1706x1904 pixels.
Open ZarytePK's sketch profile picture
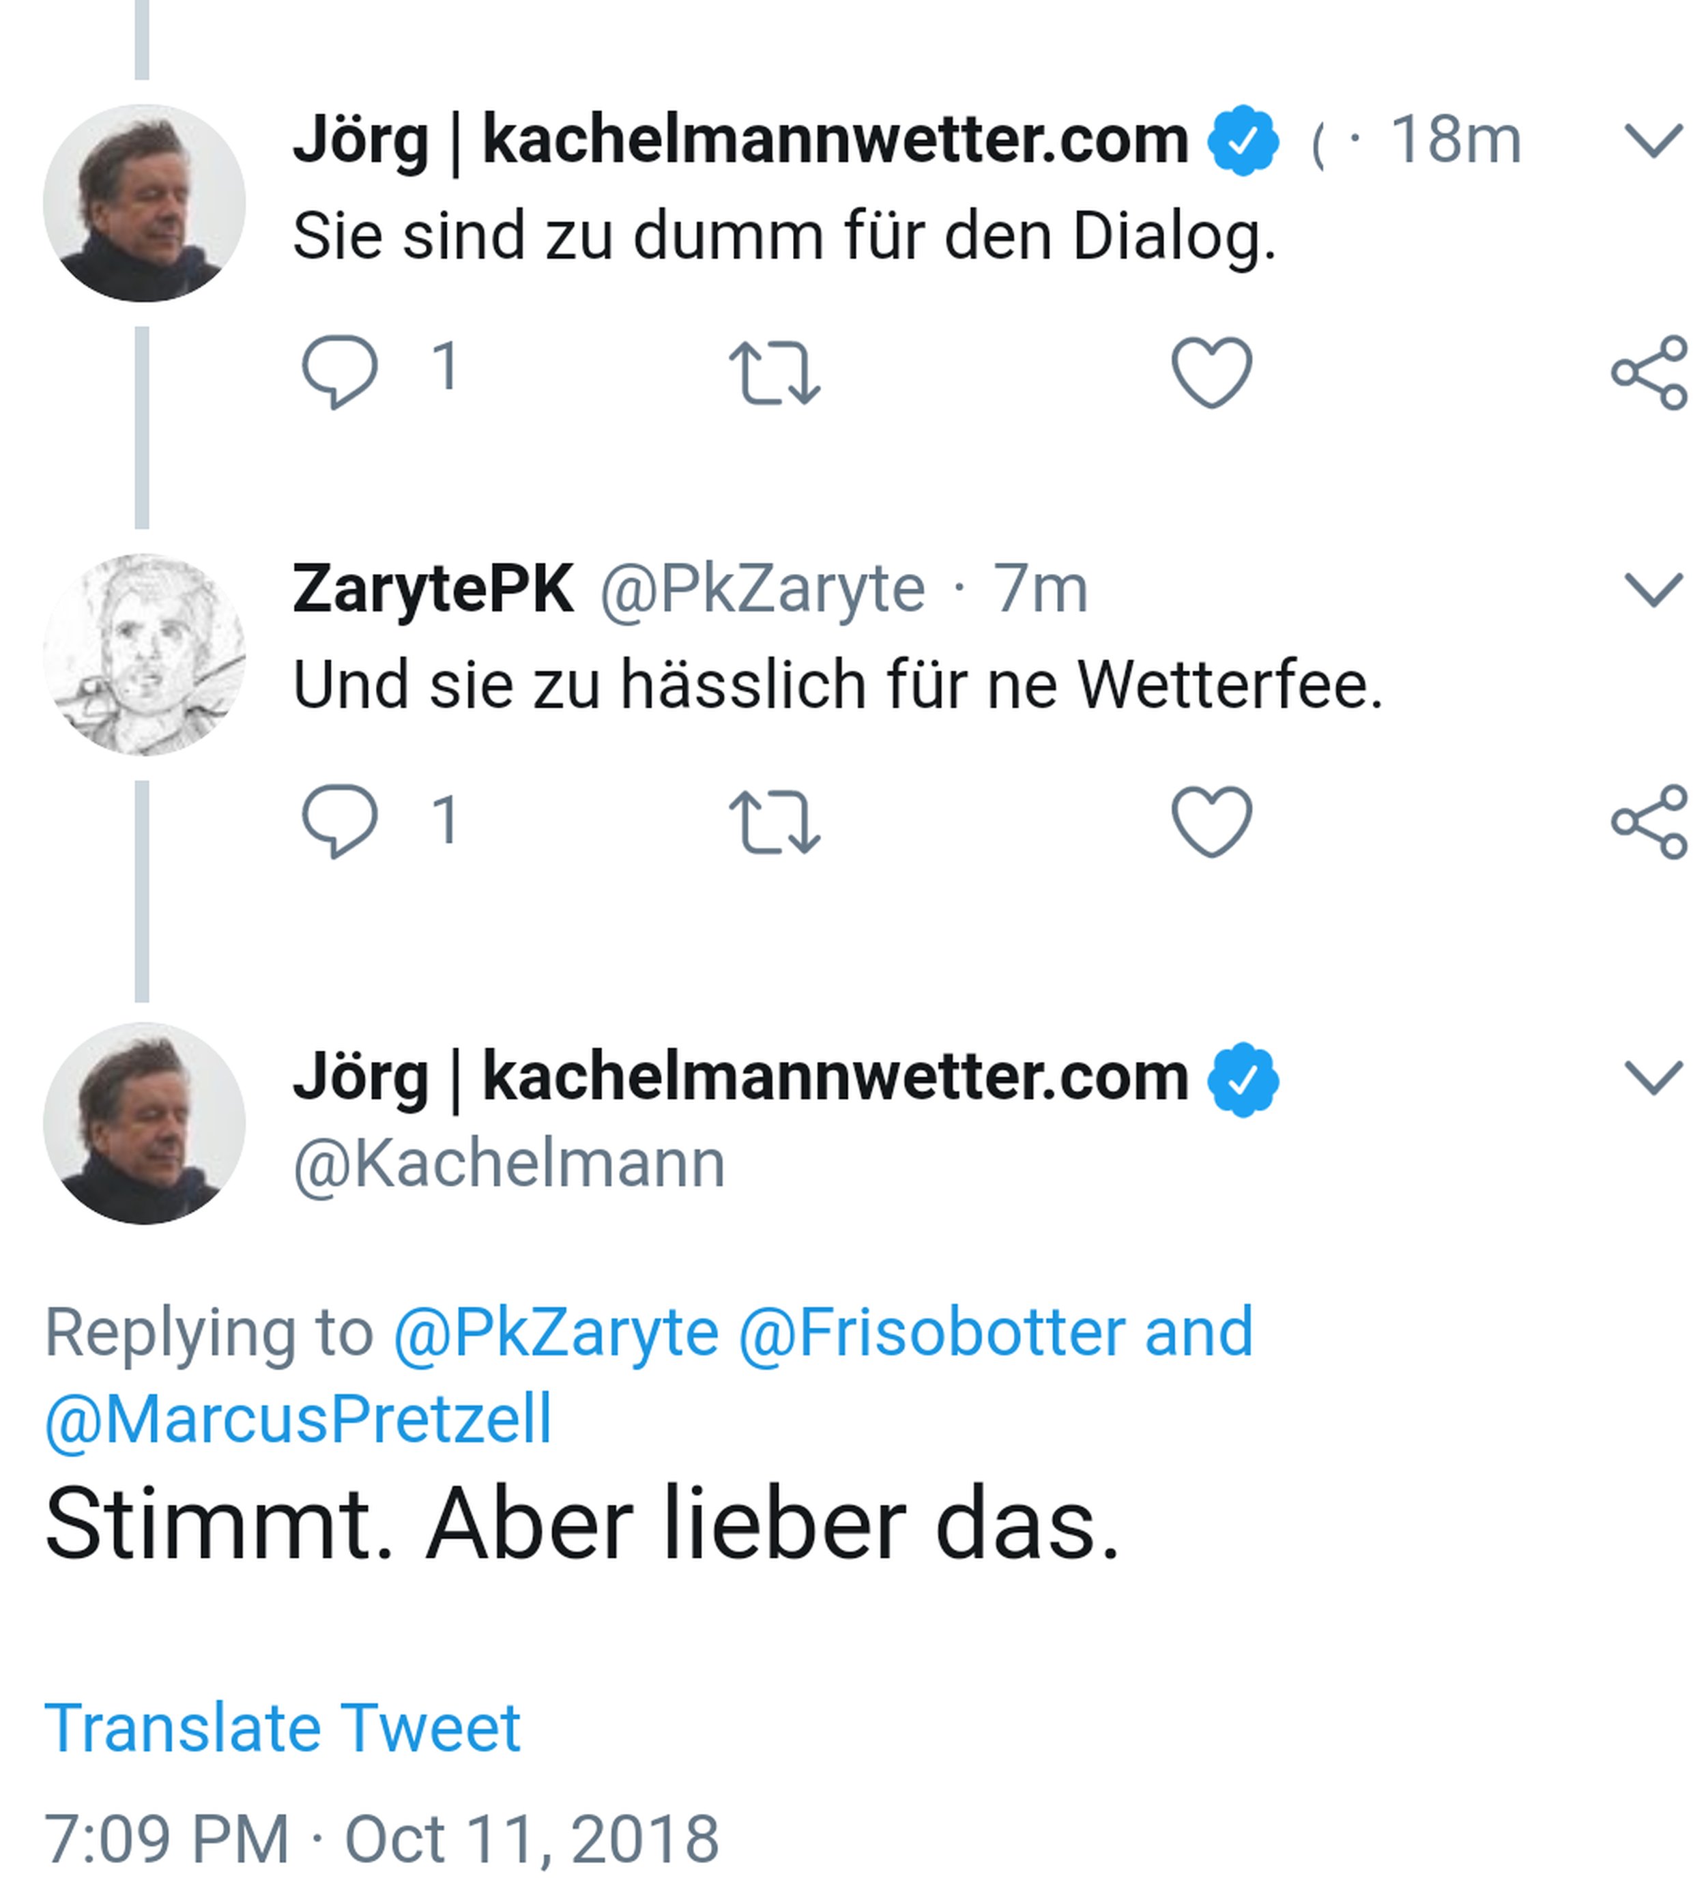(x=145, y=654)
